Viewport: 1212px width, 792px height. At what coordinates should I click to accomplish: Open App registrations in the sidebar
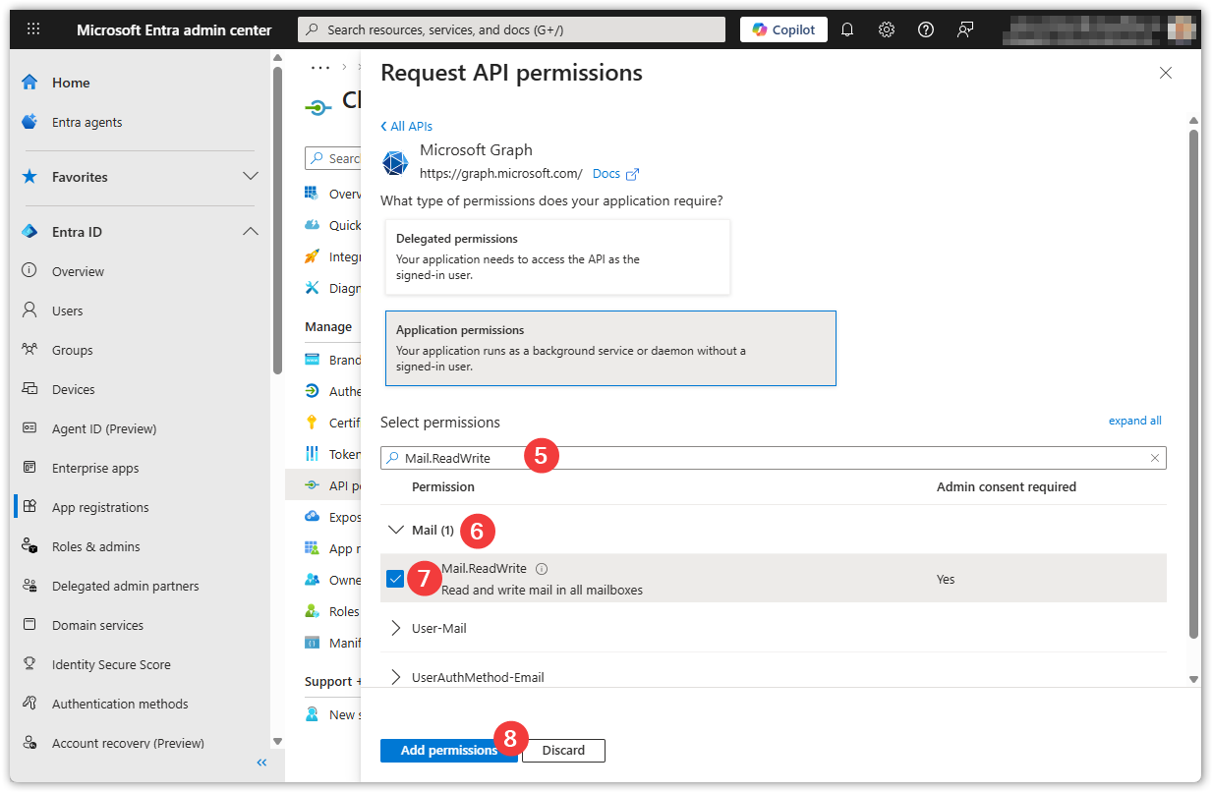pyautogui.click(x=100, y=507)
